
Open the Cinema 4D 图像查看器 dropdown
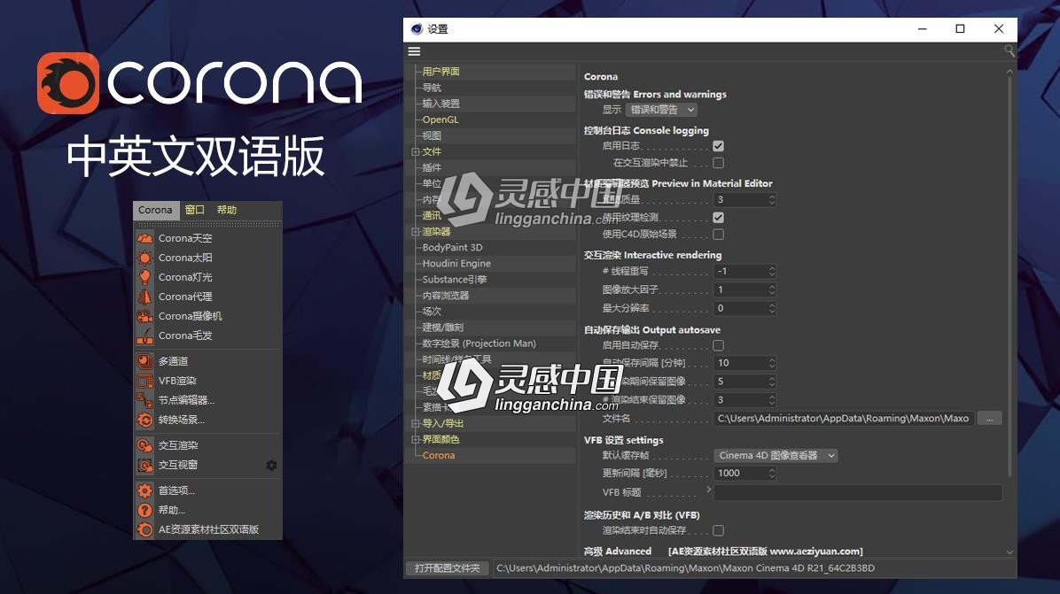(776, 456)
